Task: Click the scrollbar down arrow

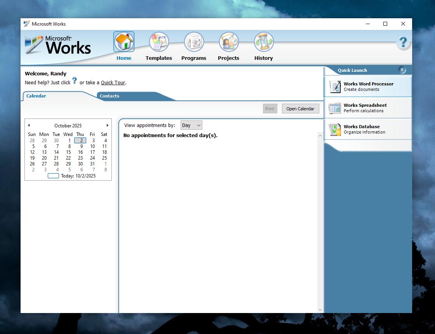Action: point(320,310)
